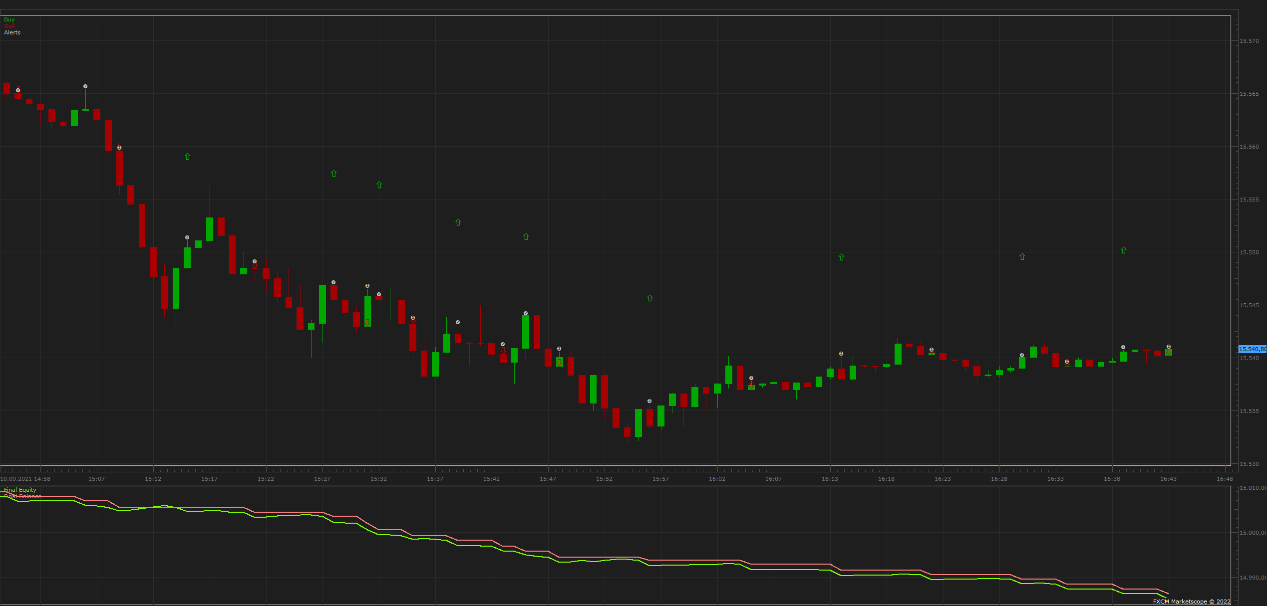The width and height of the screenshot is (1267, 606).
Task: Click the Final Equity legend label
Action: (20, 490)
